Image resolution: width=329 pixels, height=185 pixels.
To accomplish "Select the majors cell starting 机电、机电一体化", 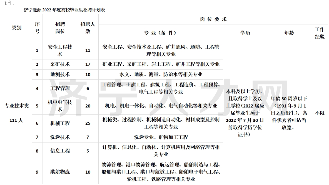I will pos(161,106).
